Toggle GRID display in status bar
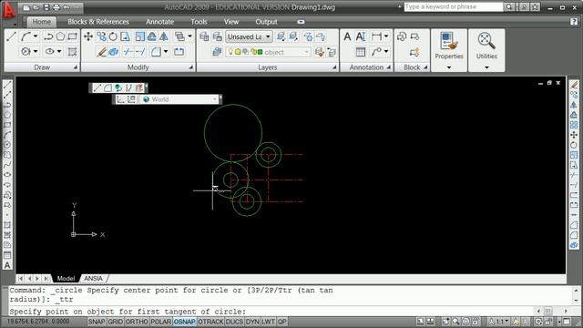The image size is (583, 328). pyautogui.click(x=116, y=322)
